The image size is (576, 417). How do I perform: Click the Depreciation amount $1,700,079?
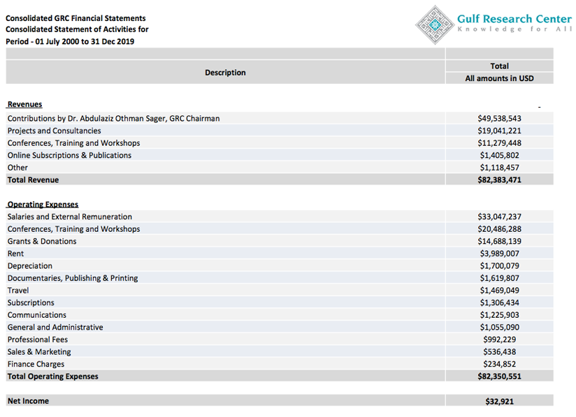[499, 265]
